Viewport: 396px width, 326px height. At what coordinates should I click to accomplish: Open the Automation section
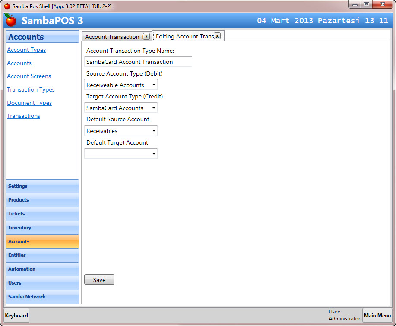[42, 269]
